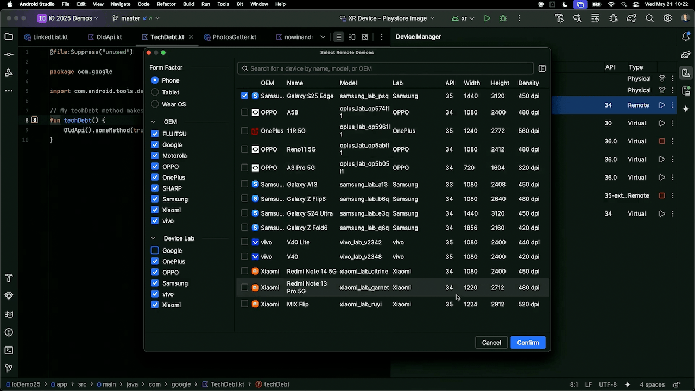Open the Terminal tool window icon
This screenshot has height=391, width=695.
point(9,350)
